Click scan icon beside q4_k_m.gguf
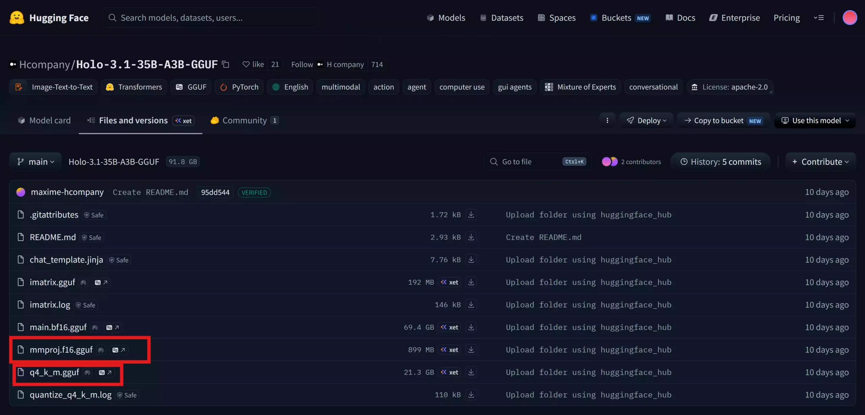 pos(88,372)
